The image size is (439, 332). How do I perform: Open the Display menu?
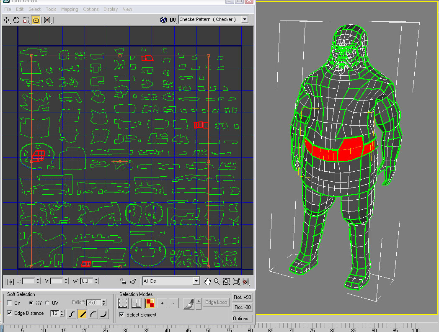tap(111, 9)
